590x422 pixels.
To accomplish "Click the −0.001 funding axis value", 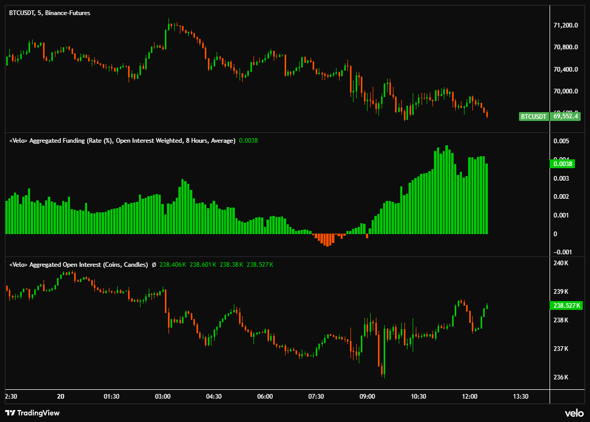I will tap(563, 252).
